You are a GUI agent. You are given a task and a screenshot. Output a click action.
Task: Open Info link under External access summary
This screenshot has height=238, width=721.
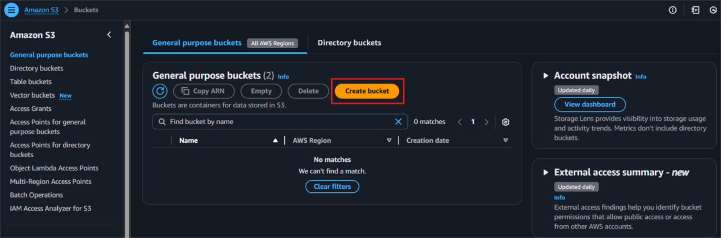(x=560, y=198)
